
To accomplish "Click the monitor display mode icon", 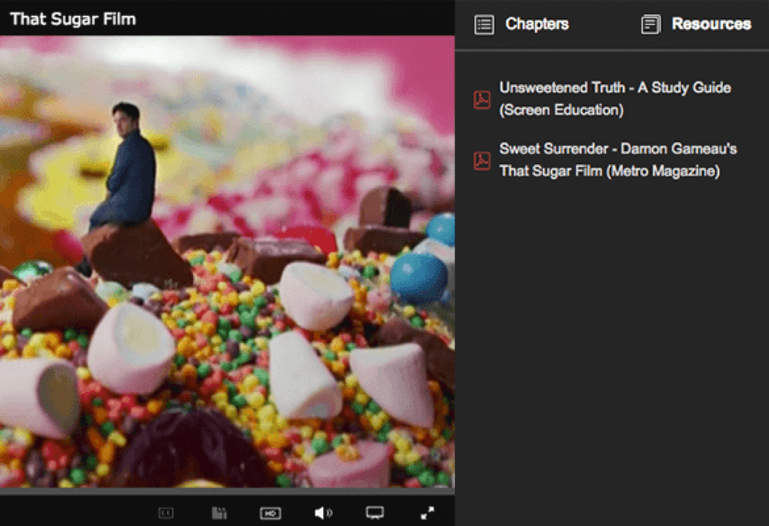I will (375, 513).
